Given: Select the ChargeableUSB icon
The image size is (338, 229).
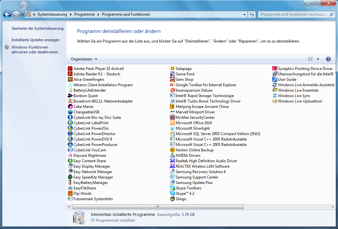Looking at the screenshot, I should 70,112.
